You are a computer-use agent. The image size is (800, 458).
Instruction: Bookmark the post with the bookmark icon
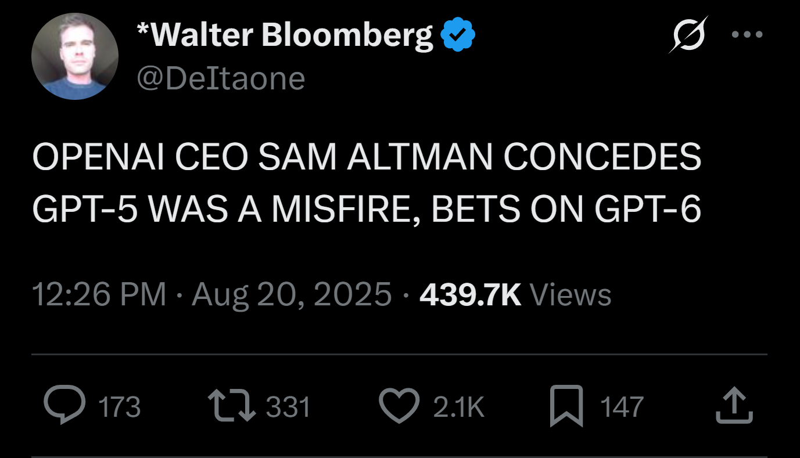[566, 406]
